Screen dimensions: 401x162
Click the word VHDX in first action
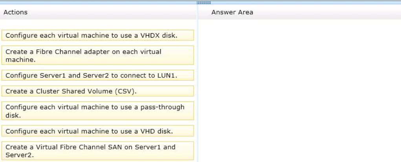150,35
